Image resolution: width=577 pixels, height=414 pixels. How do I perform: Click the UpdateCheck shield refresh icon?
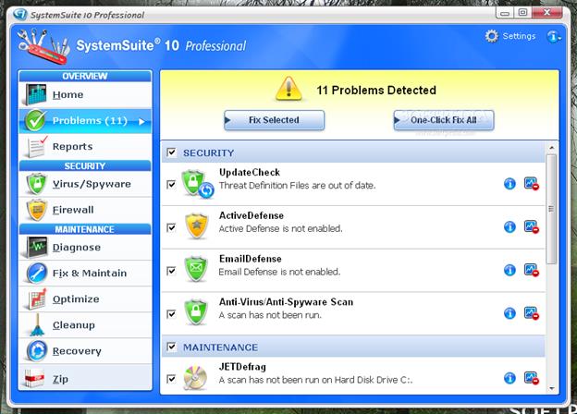(197, 184)
